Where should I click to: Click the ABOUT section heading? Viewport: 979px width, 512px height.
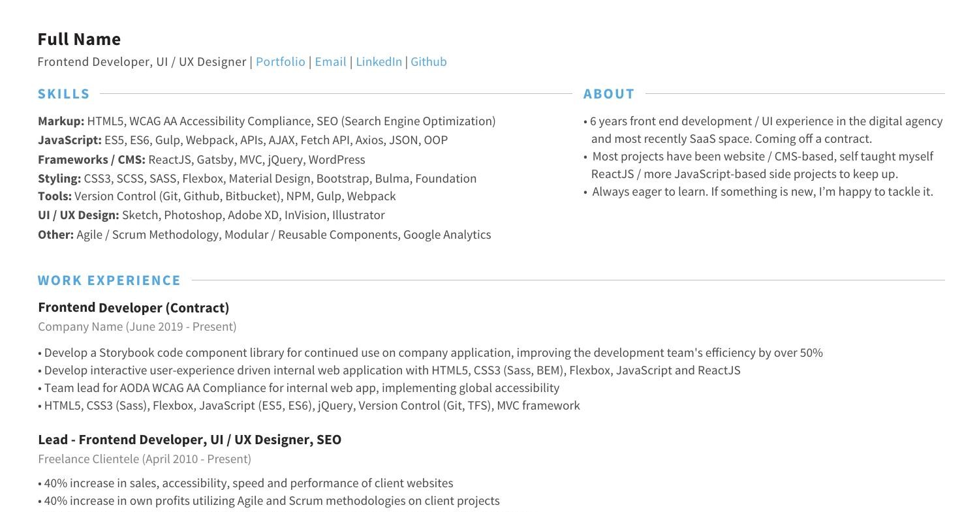pos(608,94)
